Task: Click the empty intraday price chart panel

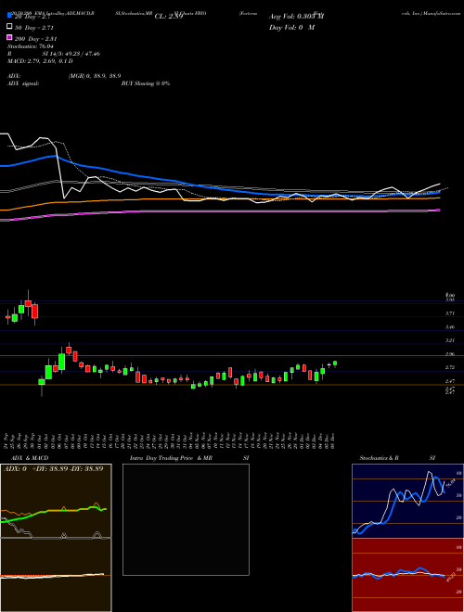Action: [x=186, y=519]
